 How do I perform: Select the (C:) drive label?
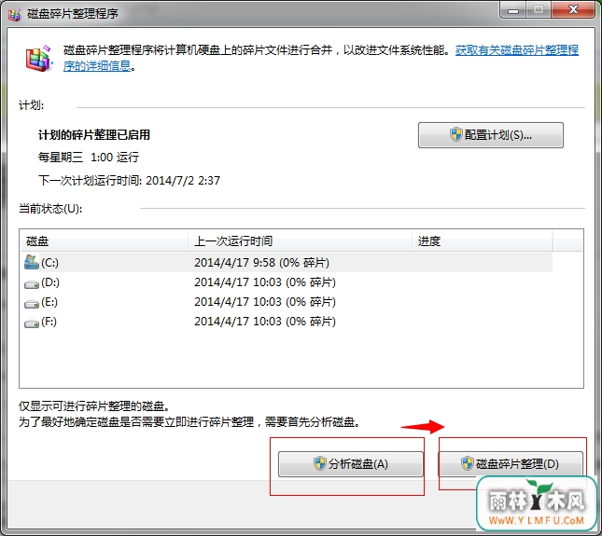pyautogui.click(x=49, y=263)
